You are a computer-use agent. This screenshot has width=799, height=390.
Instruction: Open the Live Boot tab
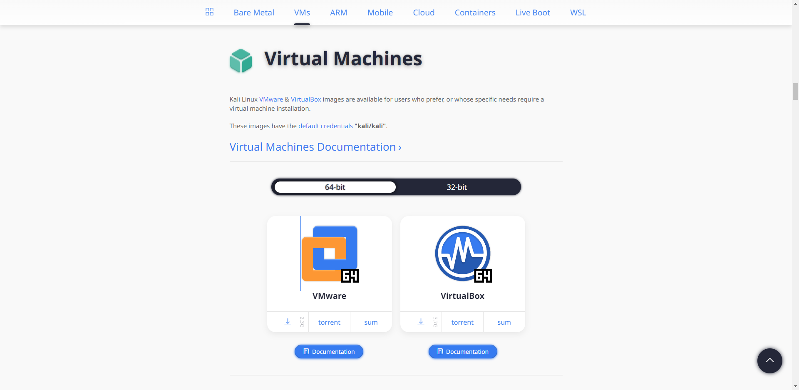point(533,12)
